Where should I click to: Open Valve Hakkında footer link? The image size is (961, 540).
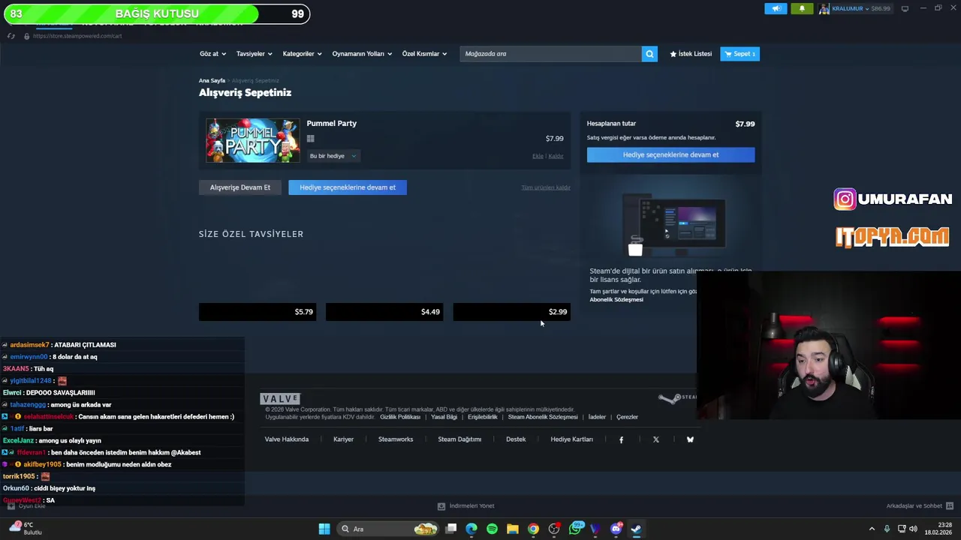287,439
